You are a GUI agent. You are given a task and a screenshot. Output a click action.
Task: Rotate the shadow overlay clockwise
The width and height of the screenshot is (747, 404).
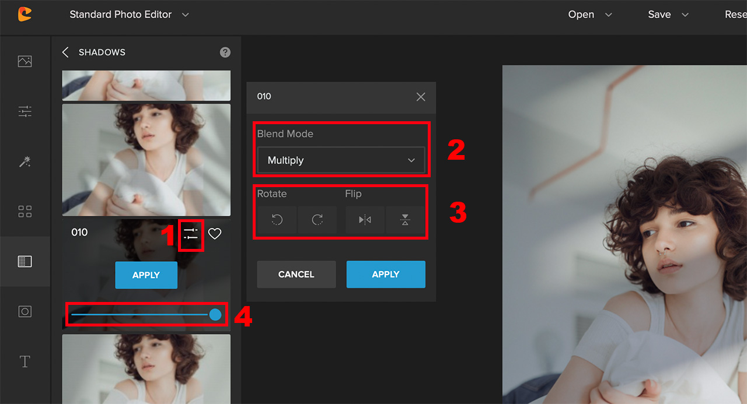click(x=317, y=220)
